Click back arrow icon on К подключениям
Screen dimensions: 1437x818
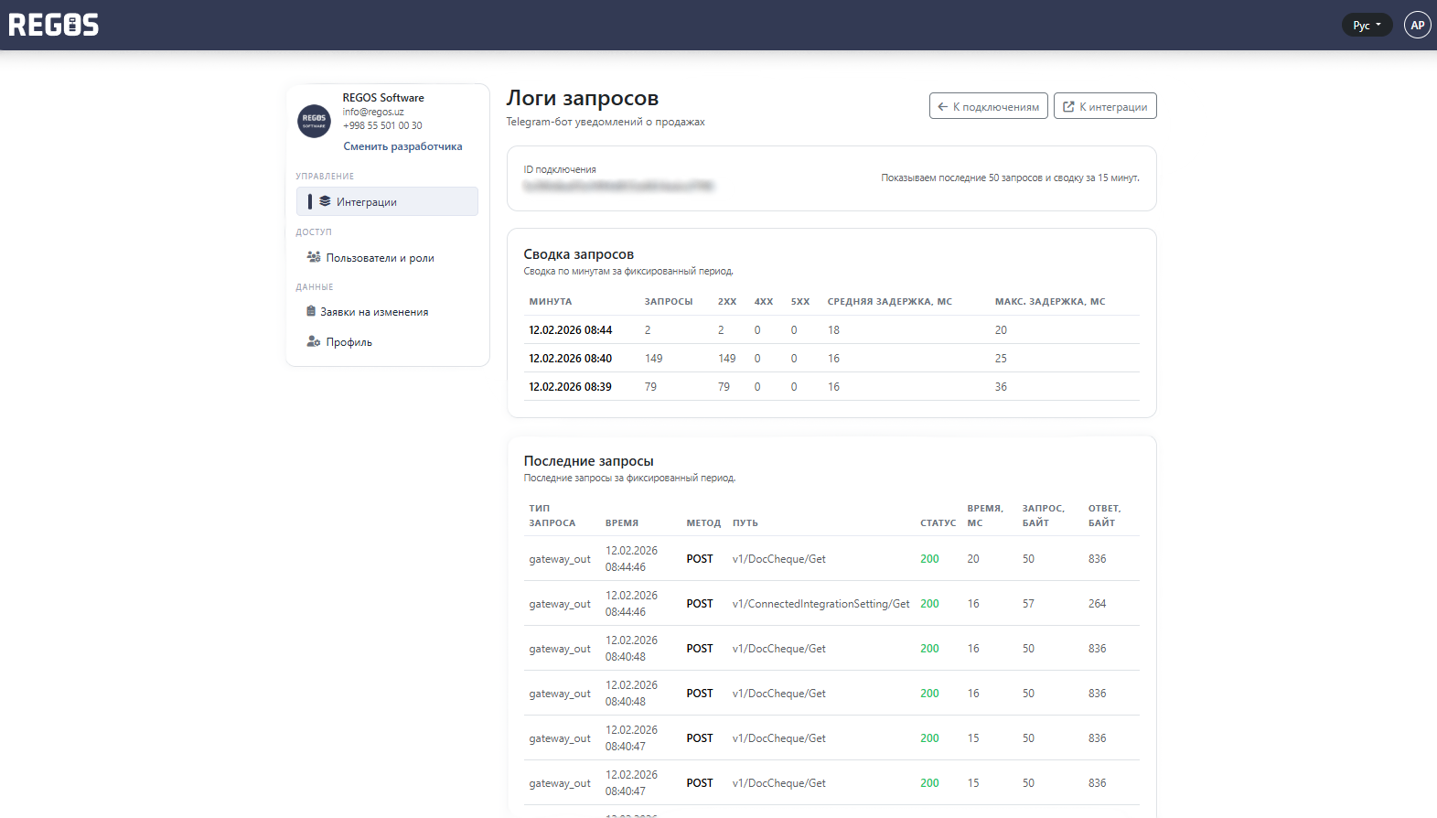(x=942, y=107)
